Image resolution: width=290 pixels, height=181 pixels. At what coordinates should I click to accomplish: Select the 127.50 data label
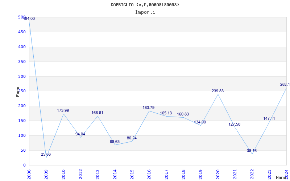pos(234,124)
